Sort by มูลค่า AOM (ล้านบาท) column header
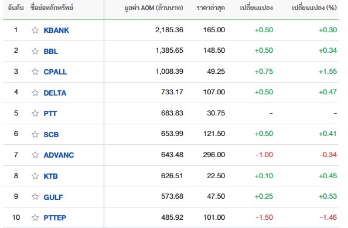The height and width of the screenshot is (228, 348). [153, 8]
